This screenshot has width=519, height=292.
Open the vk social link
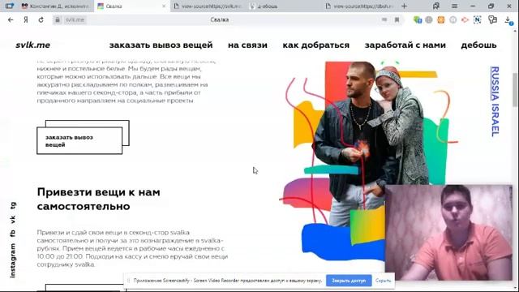[x=13, y=219]
